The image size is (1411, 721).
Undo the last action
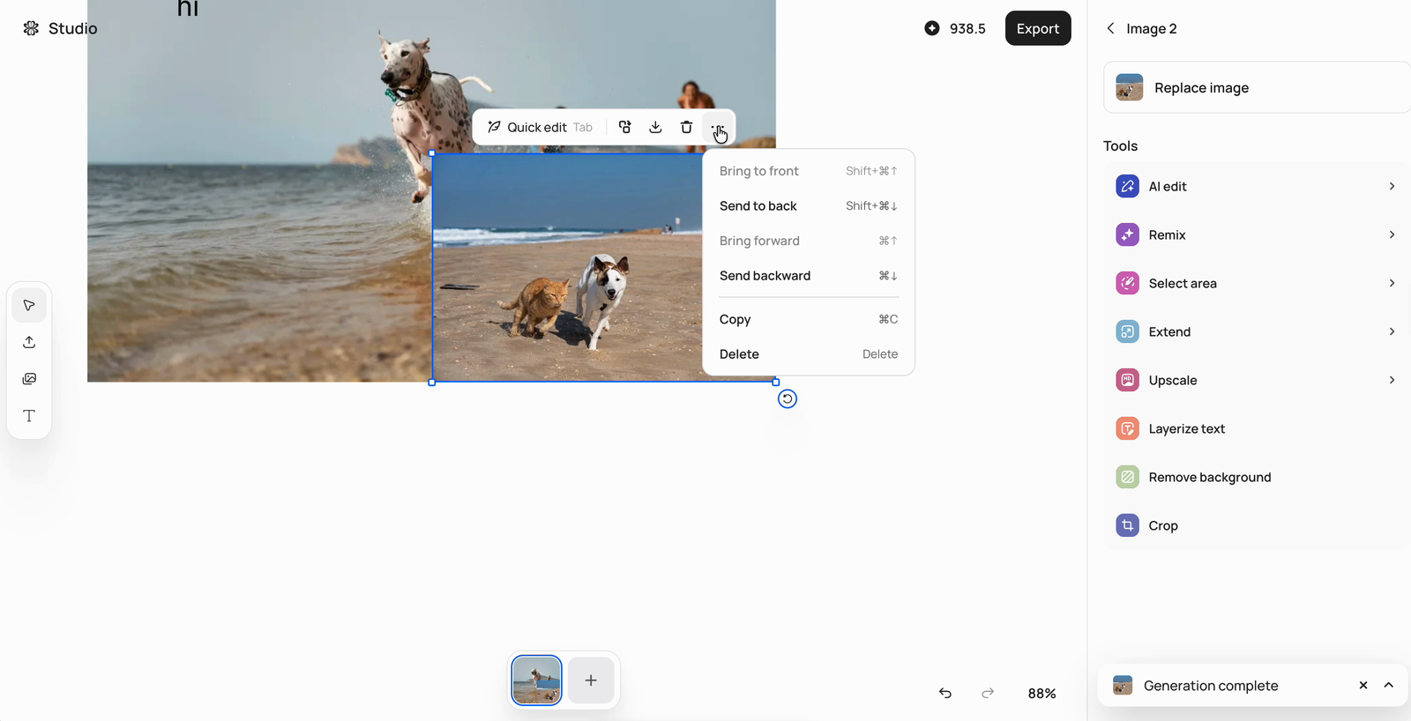click(x=945, y=694)
